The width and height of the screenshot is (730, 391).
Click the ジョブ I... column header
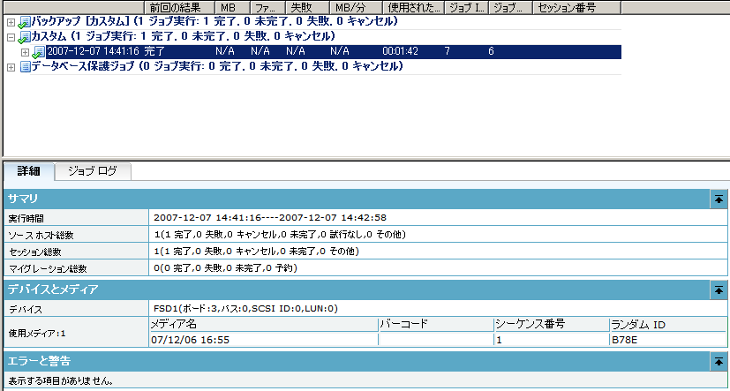click(466, 7)
